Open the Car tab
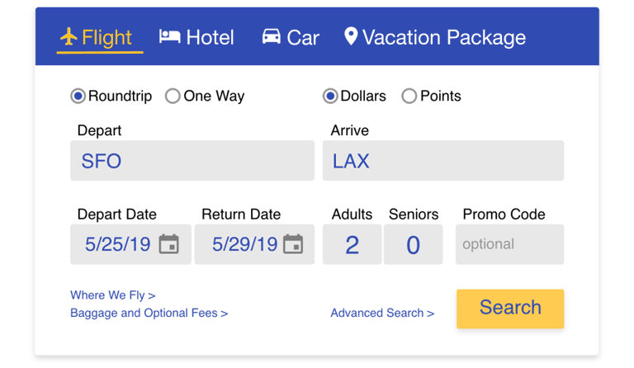 point(291,37)
